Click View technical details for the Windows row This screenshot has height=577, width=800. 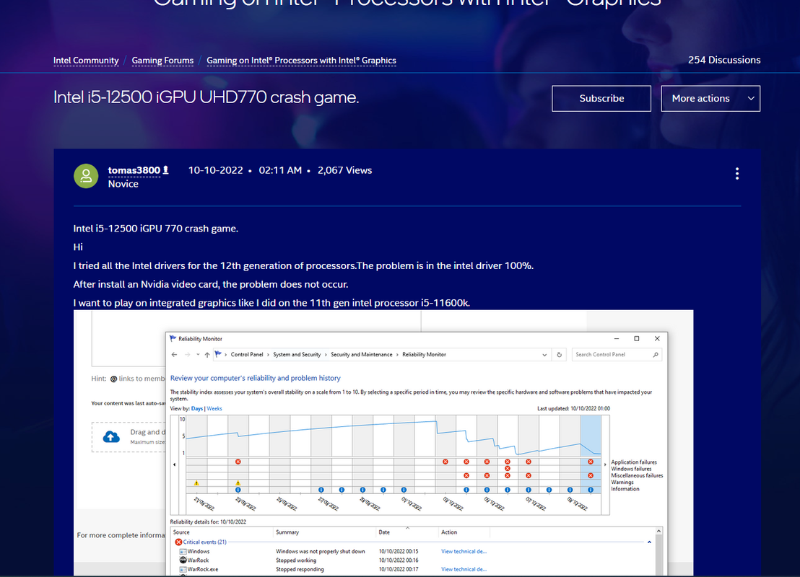click(464, 552)
